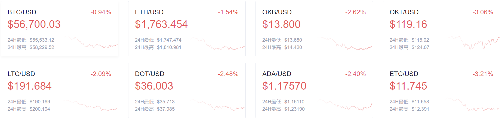Screen dimensions: 502x118
Task: Open the DOT/USD market card
Action: click(187, 90)
